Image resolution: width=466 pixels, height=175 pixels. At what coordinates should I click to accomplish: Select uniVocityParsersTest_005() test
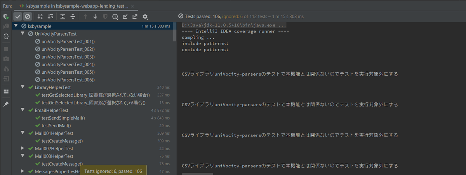tap(68, 72)
